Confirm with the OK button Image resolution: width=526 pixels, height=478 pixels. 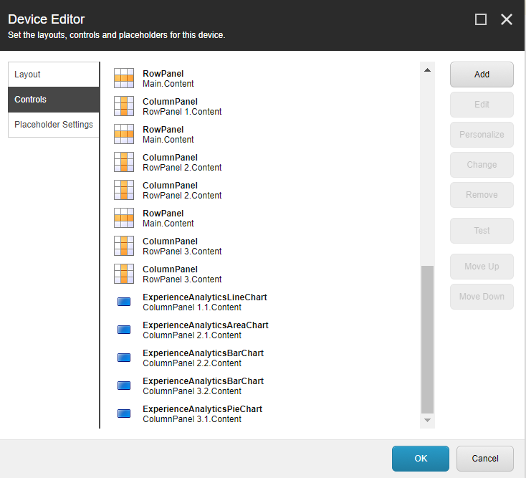coord(421,459)
